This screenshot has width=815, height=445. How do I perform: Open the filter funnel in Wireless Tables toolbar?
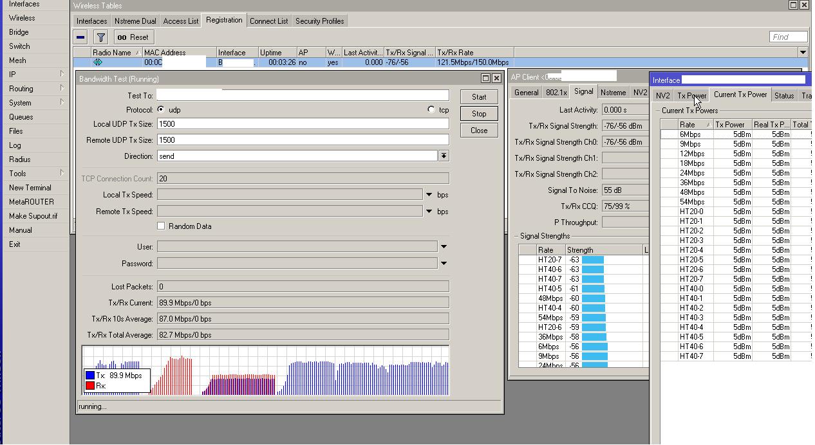coord(101,37)
